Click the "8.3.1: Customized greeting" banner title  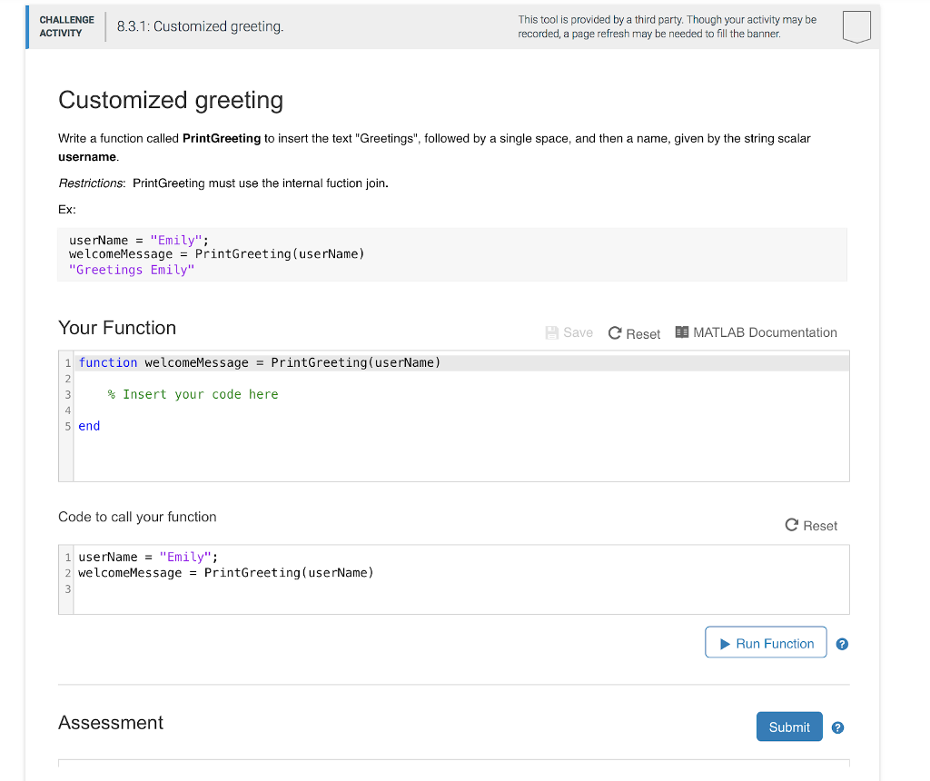coord(200,26)
